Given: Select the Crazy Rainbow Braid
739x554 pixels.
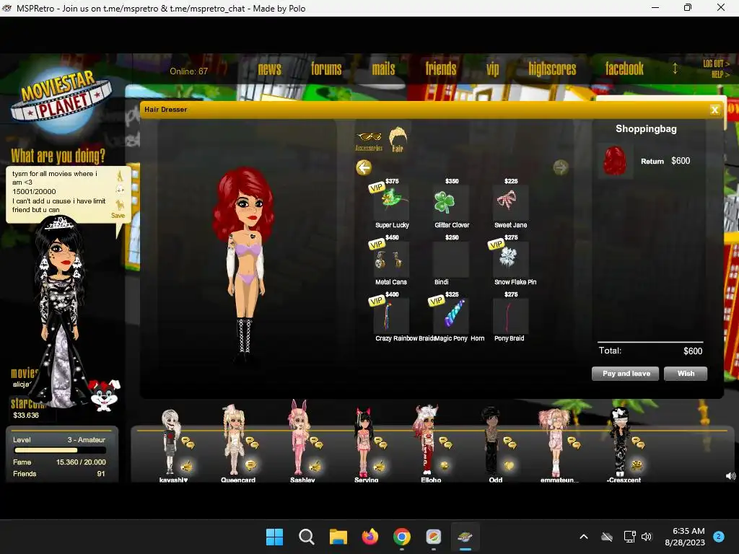Looking at the screenshot, I should coord(392,316).
